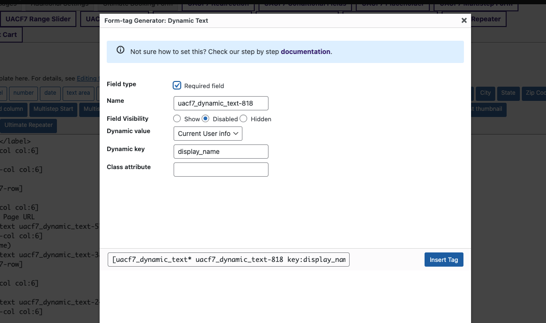Click the Ultimate Repeater tag button
546x323 pixels.
pos(28,126)
